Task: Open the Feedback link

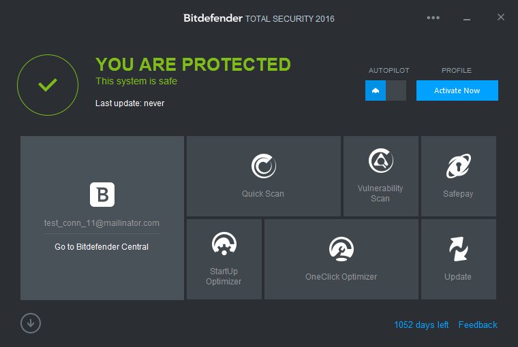Action: 478,325
